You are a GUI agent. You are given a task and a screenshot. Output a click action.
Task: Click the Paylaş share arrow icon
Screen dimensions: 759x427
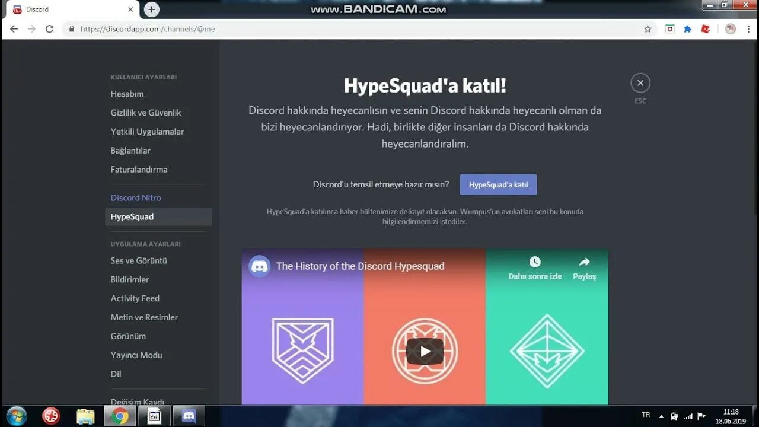[x=584, y=262]
